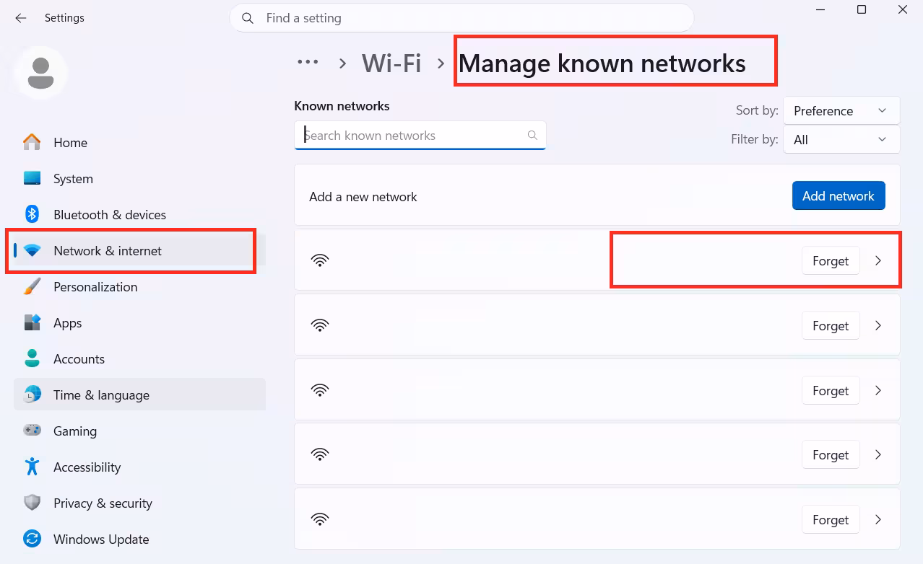The image size is (923, 564).
Task: Open the Filter by All dropdown
Action: (841, 139)
